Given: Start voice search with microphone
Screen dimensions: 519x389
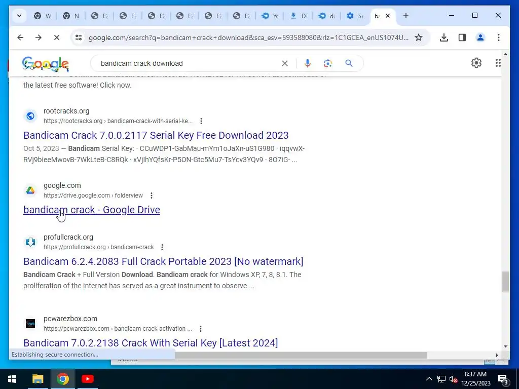Looking at the screenshot, I should tap(308, 63).
